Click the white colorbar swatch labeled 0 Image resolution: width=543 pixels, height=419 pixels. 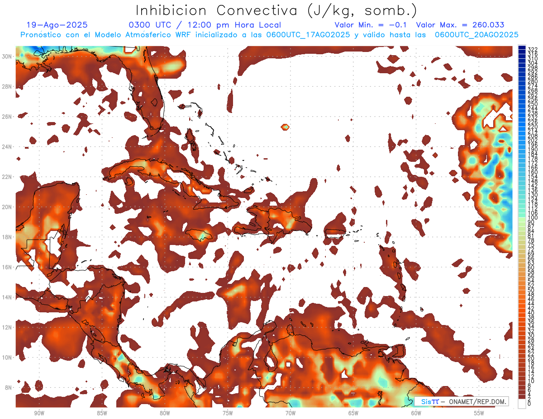522,404
